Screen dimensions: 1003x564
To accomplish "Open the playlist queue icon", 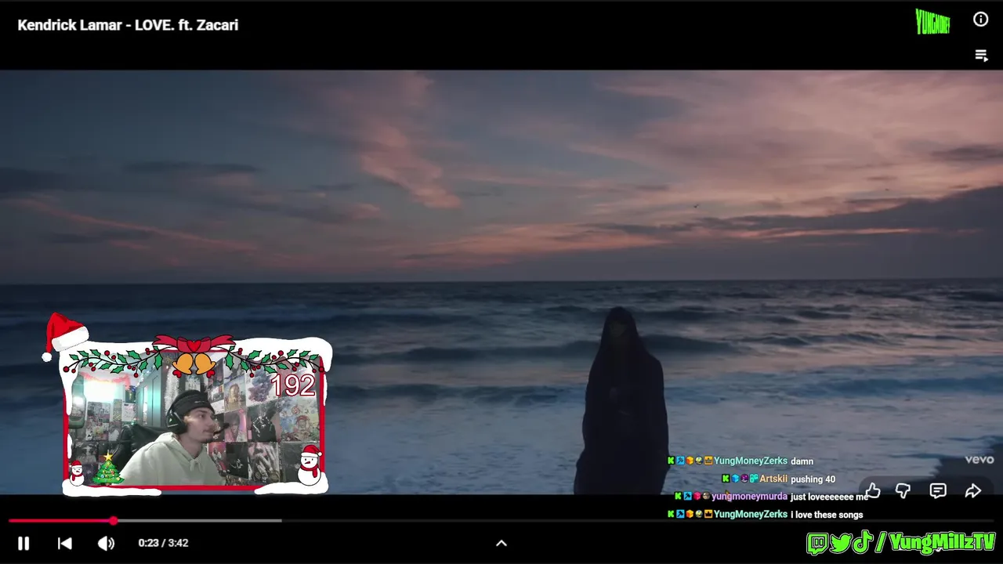I will tap(981, 56).
